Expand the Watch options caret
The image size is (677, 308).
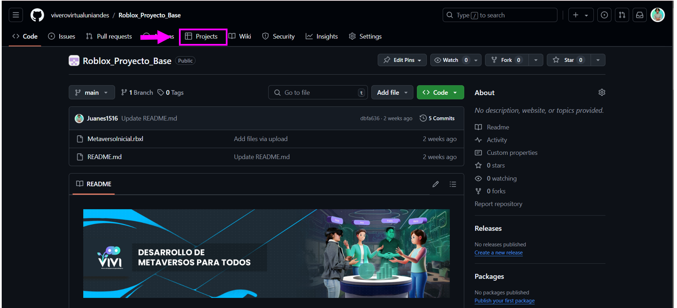(476, 60)
